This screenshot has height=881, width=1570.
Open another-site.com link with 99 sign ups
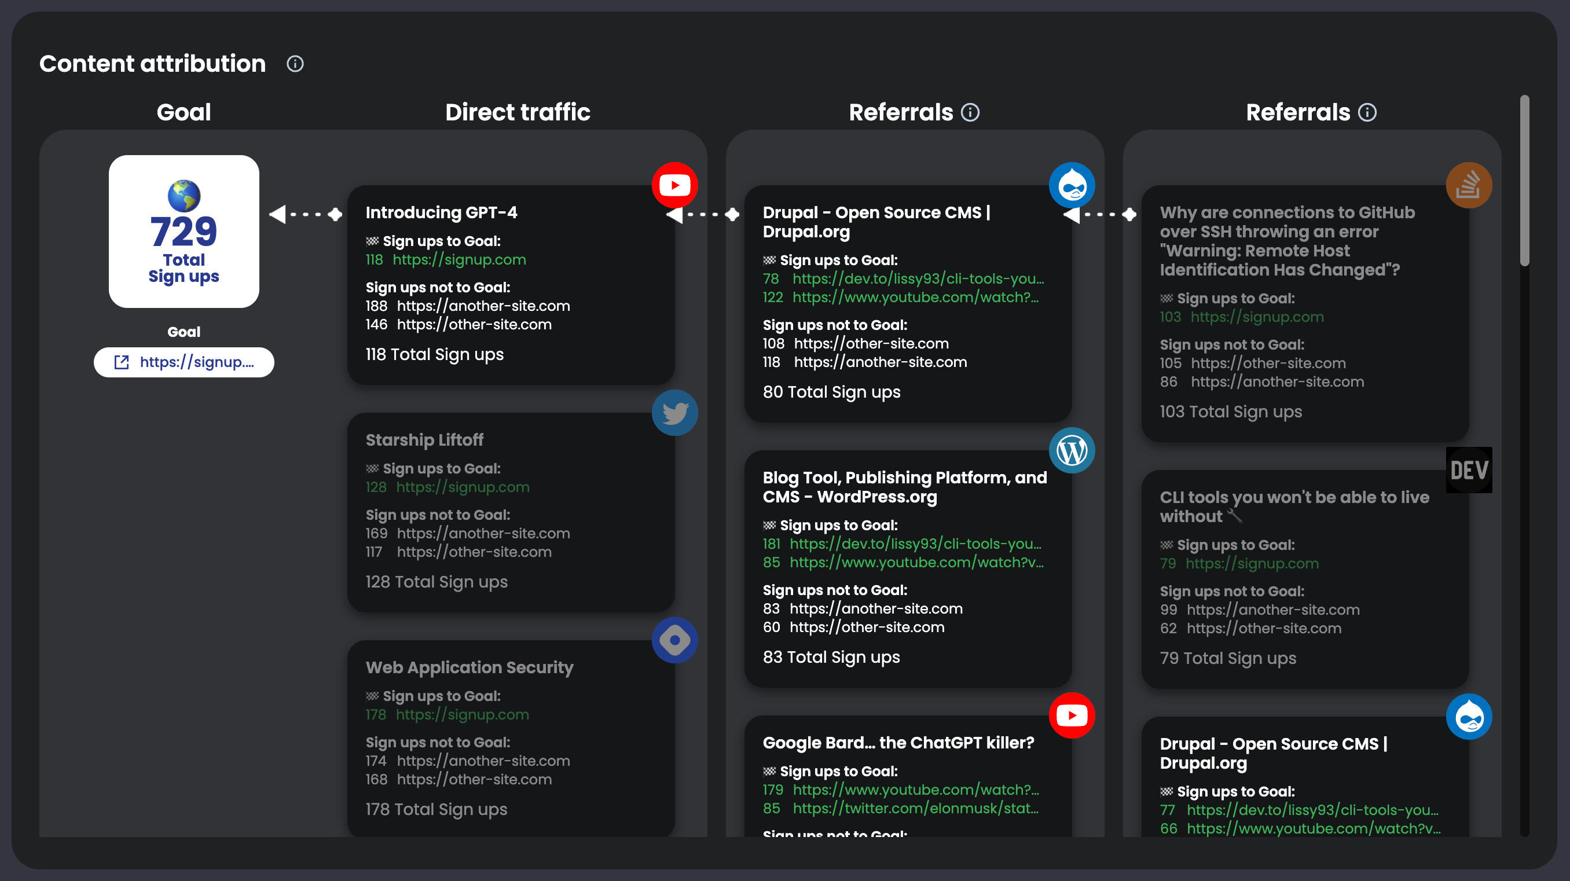click(x=1272, y=610)
